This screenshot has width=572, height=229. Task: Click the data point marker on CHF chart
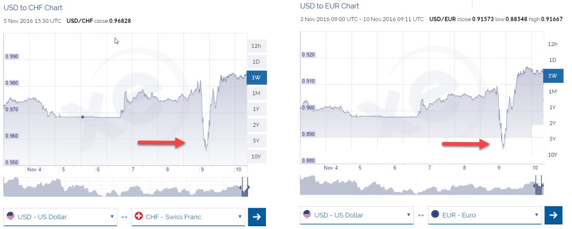click(82, 117)
